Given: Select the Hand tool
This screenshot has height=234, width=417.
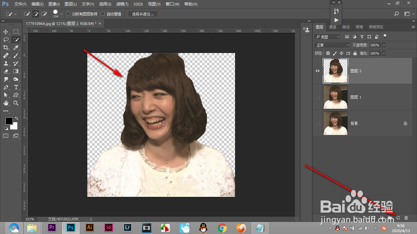Looking at the screenshot, I should click(6, 103).
